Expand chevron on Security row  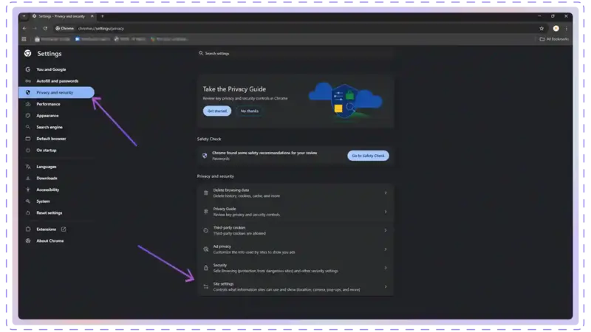pyautogui.click(x=386, y=268)
